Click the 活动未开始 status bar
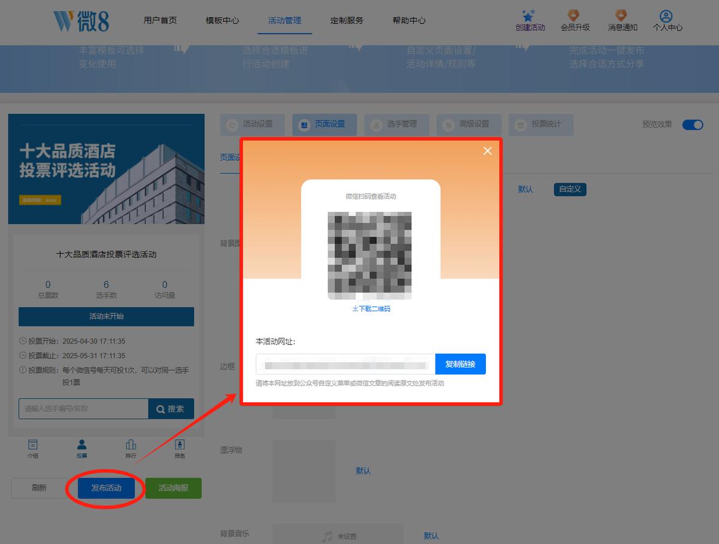 (x=106, y=317)
